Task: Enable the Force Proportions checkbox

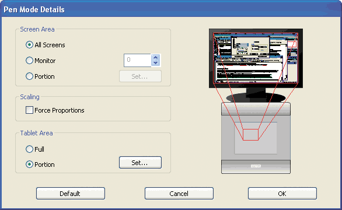Action: tap(29, 110)
